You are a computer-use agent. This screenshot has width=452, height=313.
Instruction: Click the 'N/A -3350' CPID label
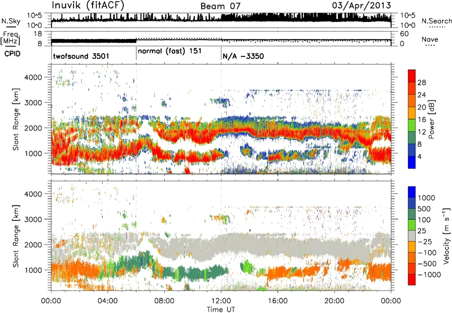[x=244, y=56]
